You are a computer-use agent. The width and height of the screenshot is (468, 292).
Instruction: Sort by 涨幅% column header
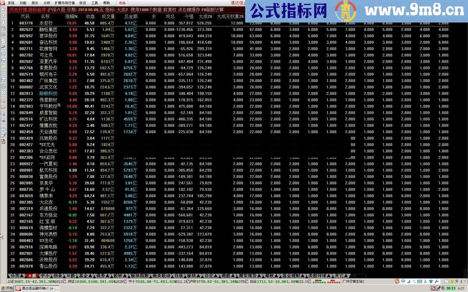[72, 16]
